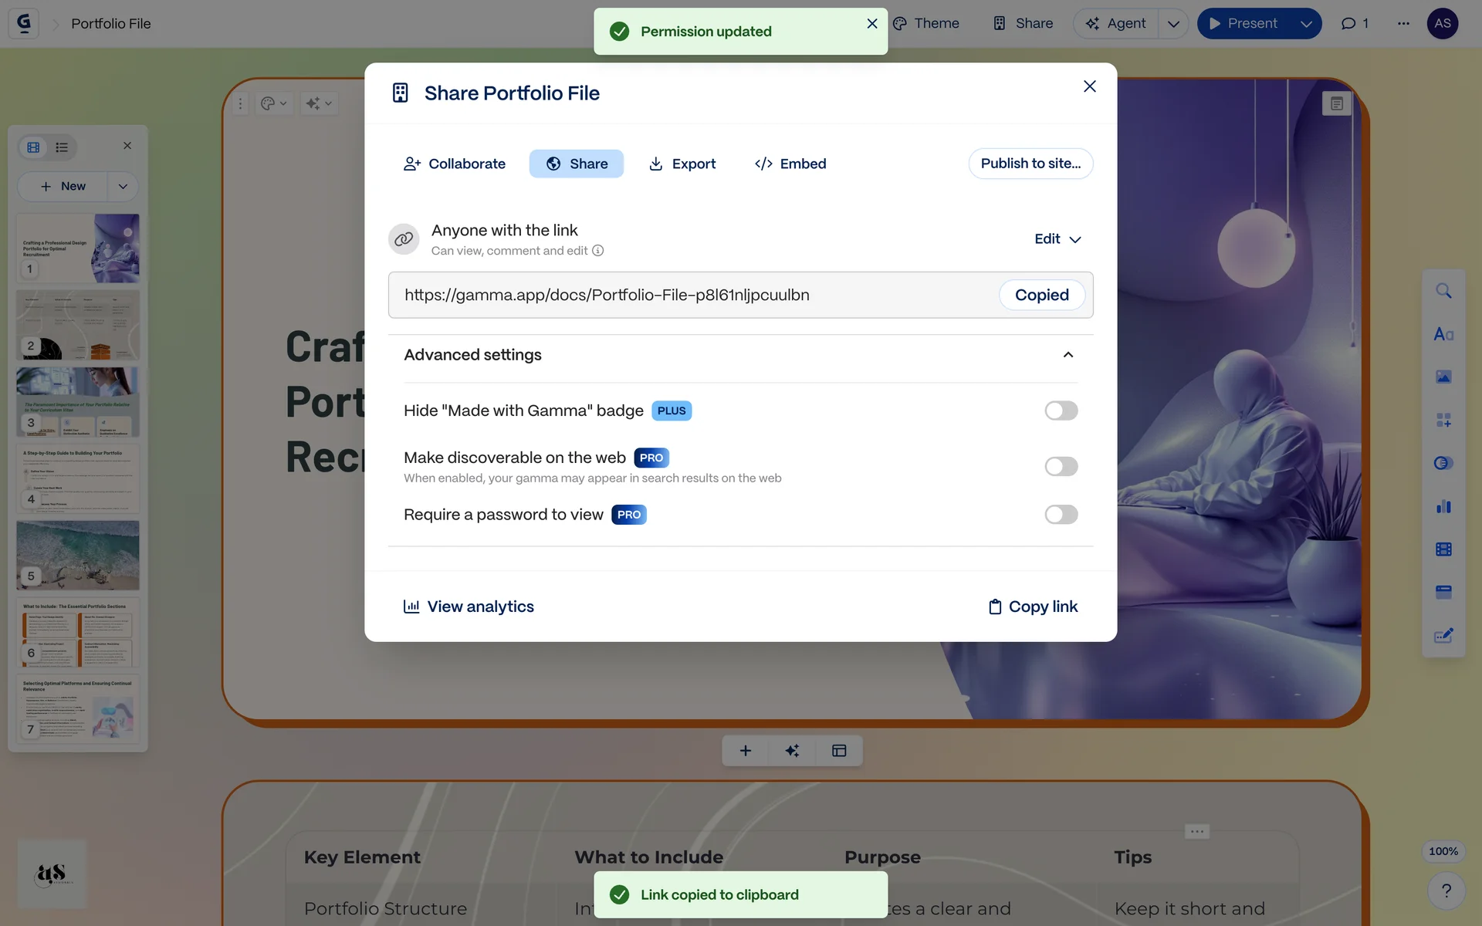Image resolution: width=1482 pixels, height=926 pixels.
Task: Click the Publish to site button
Action: [x=1030, y=164]
